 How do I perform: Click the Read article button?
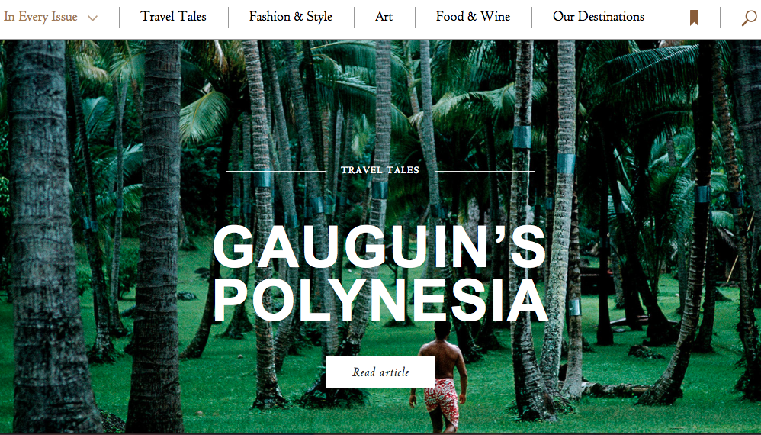(380, 372)
